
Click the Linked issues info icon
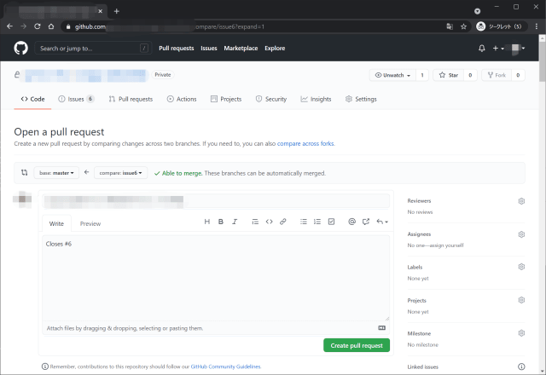521,366
